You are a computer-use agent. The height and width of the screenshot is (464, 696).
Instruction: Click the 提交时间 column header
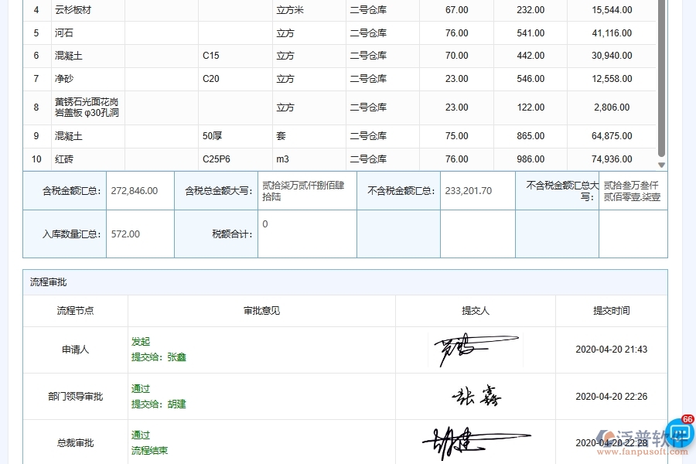612,311
